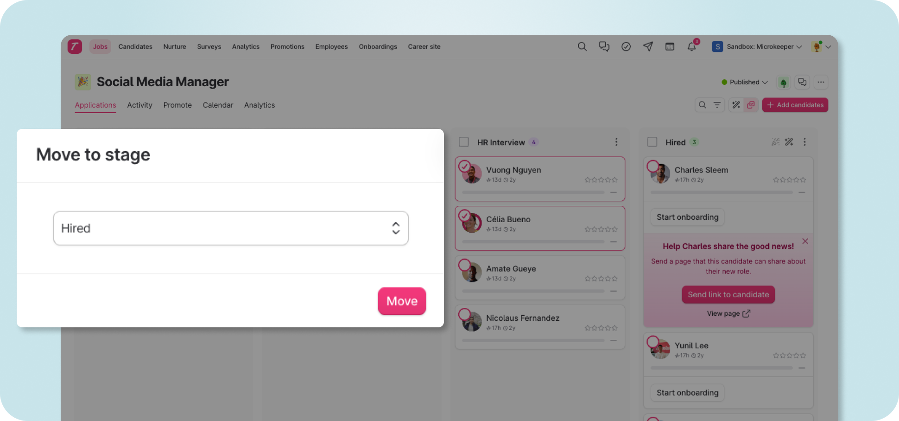The width and height of the screenshot is (899, 421).
Task: Expand the chevron next to user avatar
Action: (x=829, y=47)
